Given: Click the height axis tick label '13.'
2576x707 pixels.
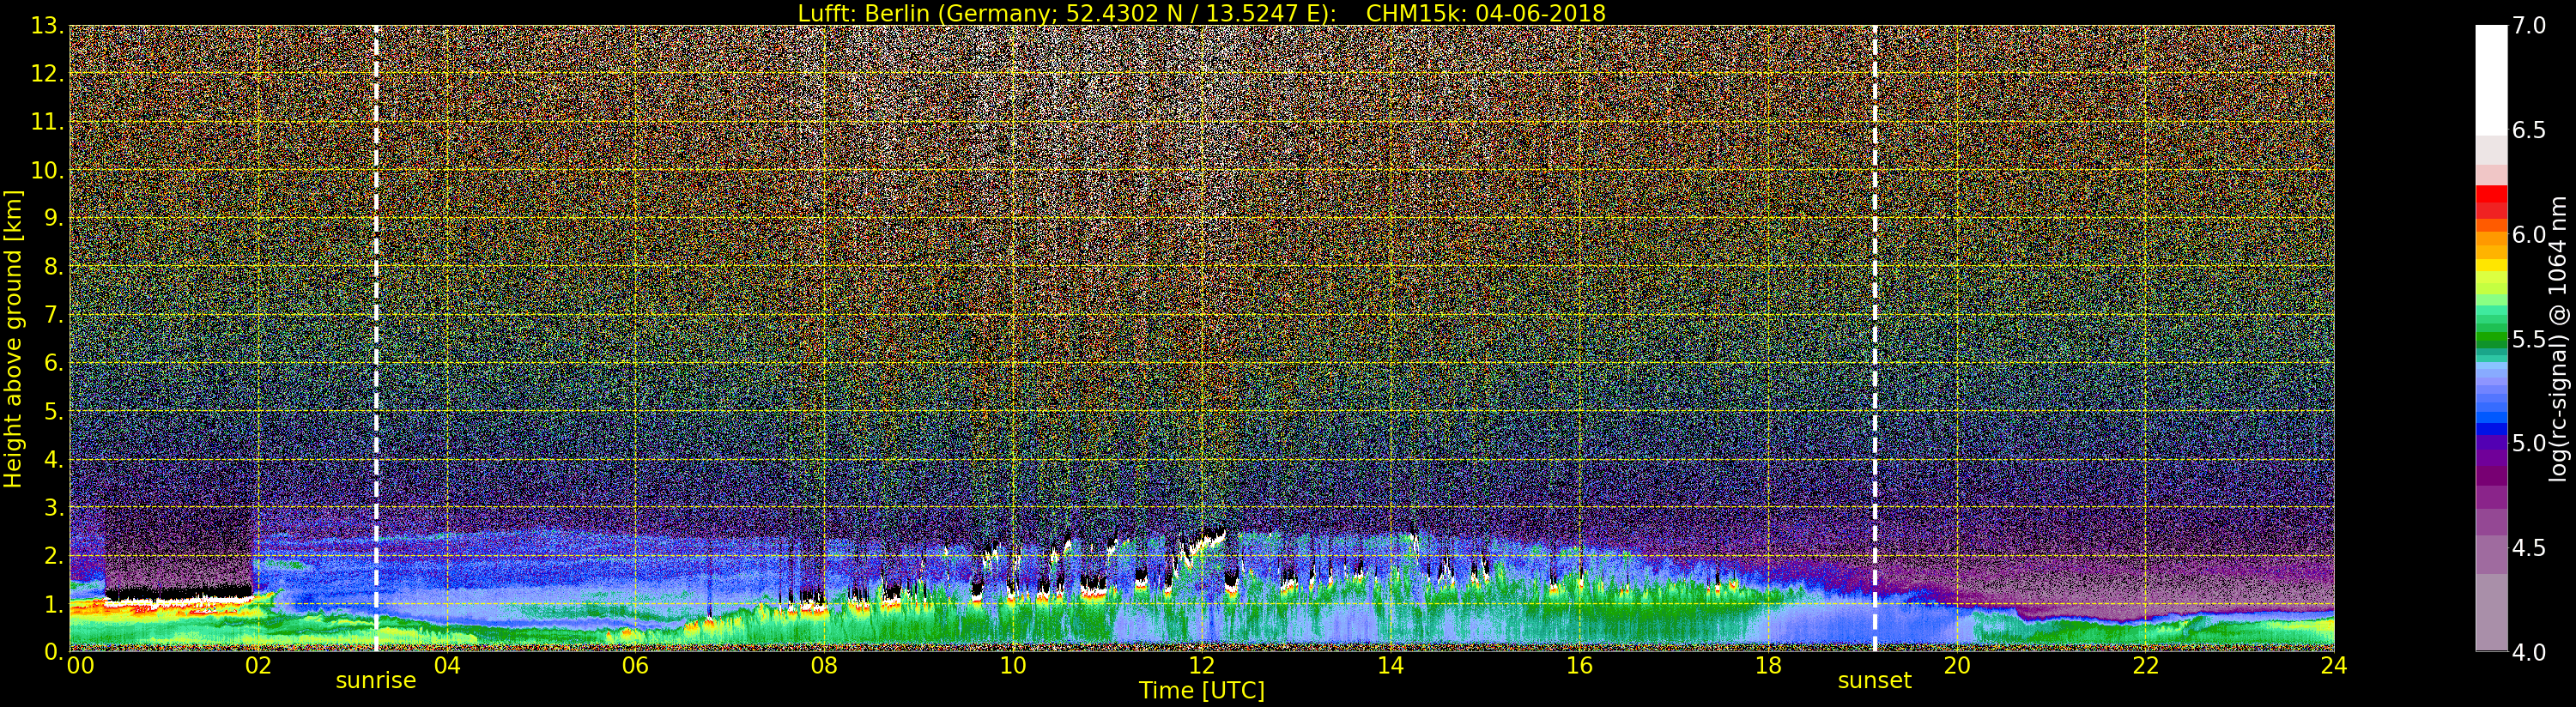Looking at the screenshot, I should 47,26.
